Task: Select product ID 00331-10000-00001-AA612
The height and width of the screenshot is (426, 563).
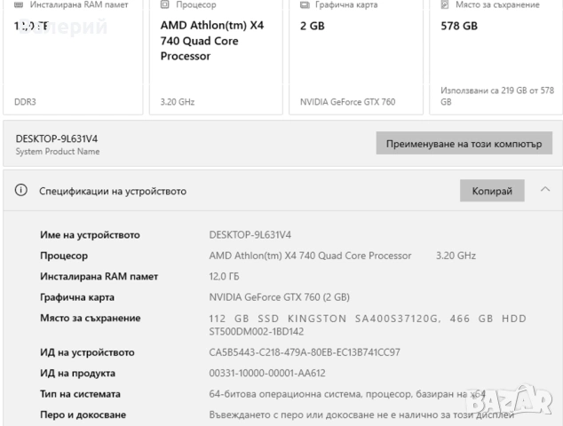Action: pyautogui.click(x=267, y=373)
